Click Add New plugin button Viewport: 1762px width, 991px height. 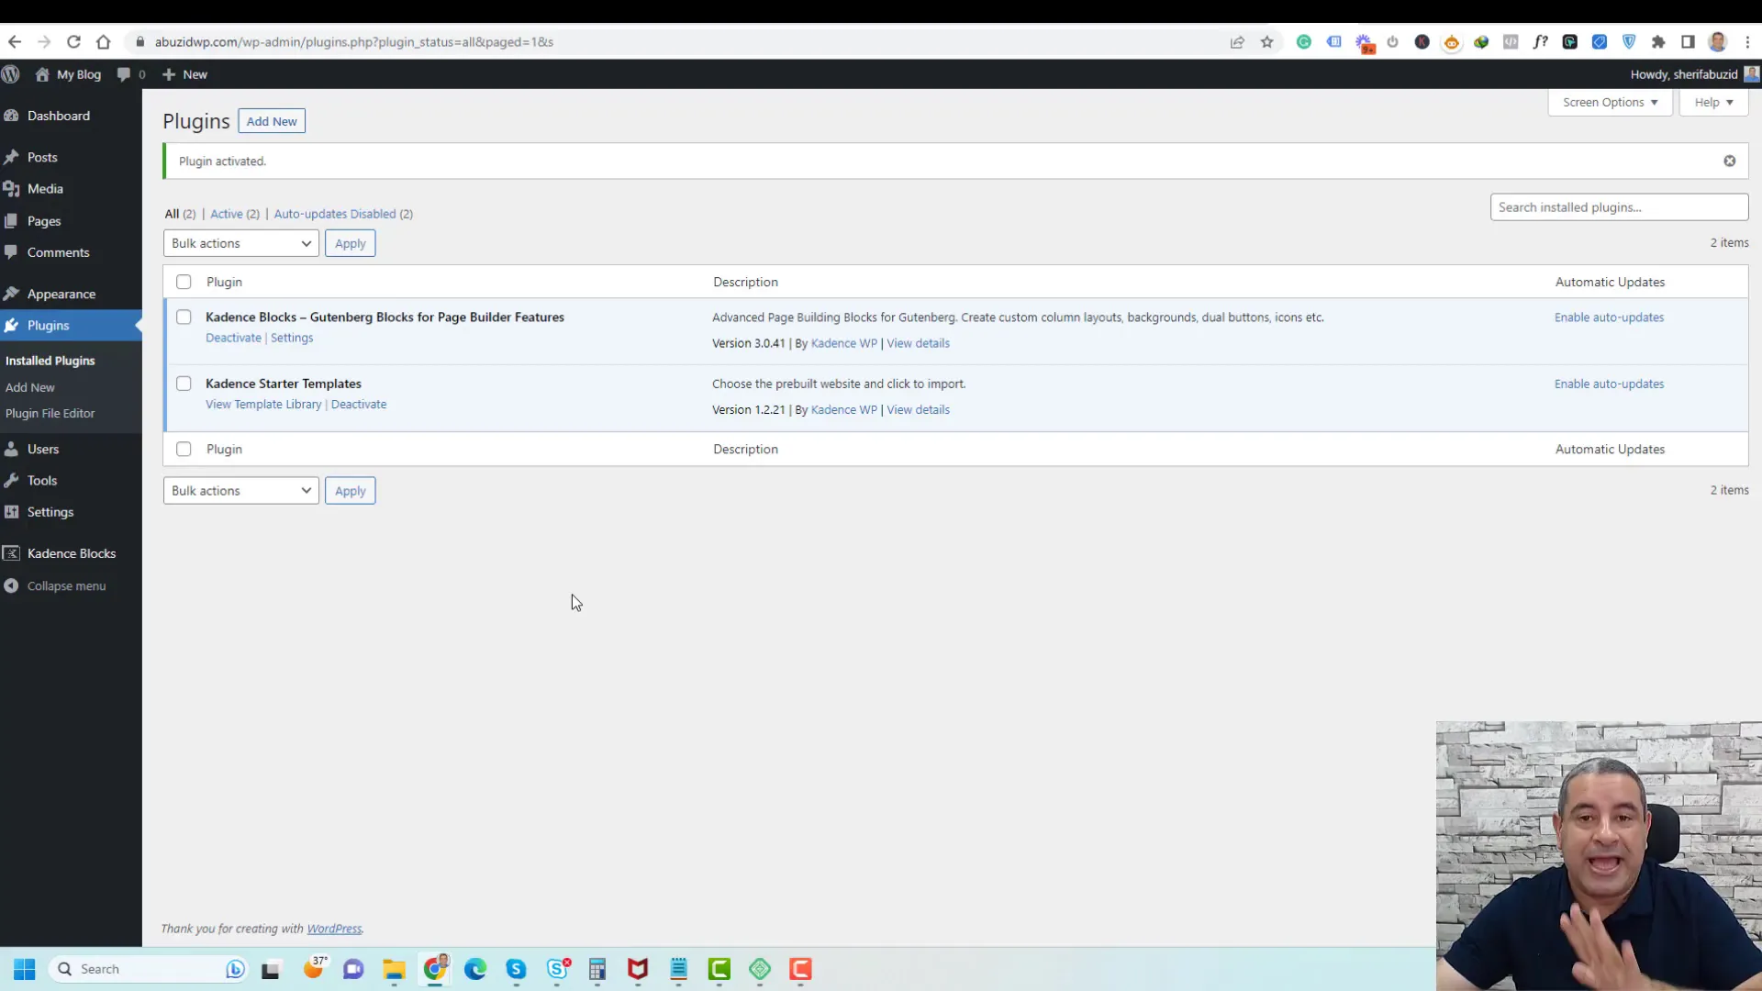click(x=273, y=121)
